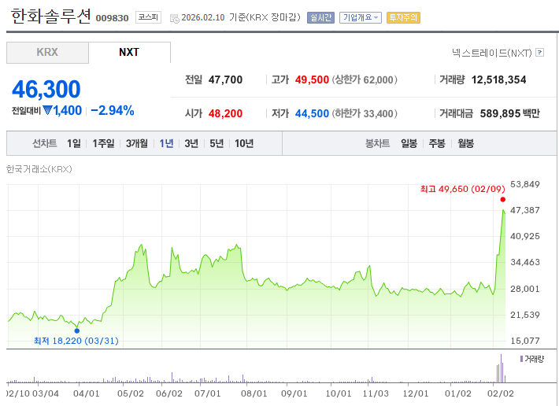Screen dimensions: 559x406
Task: Select the 1주일 line chart period
Action: 103,143
